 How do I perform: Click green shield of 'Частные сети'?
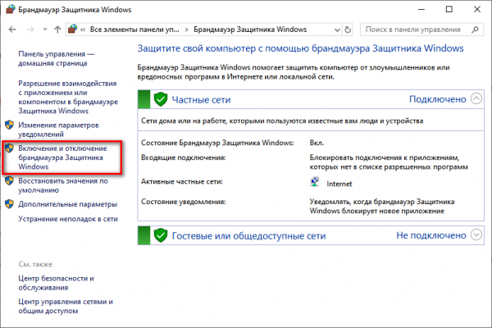(x=161, y=99)
